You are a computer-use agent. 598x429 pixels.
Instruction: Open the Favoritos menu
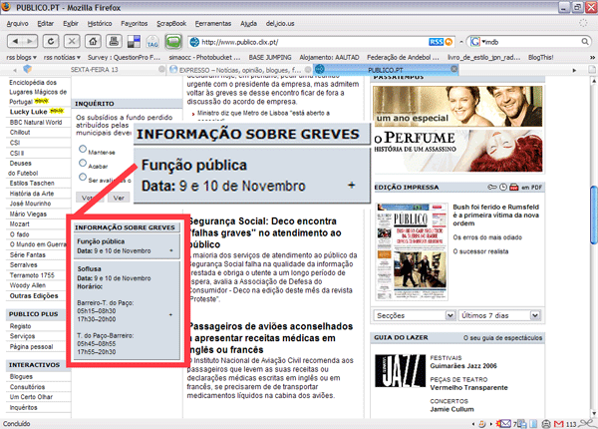(135, 24)
